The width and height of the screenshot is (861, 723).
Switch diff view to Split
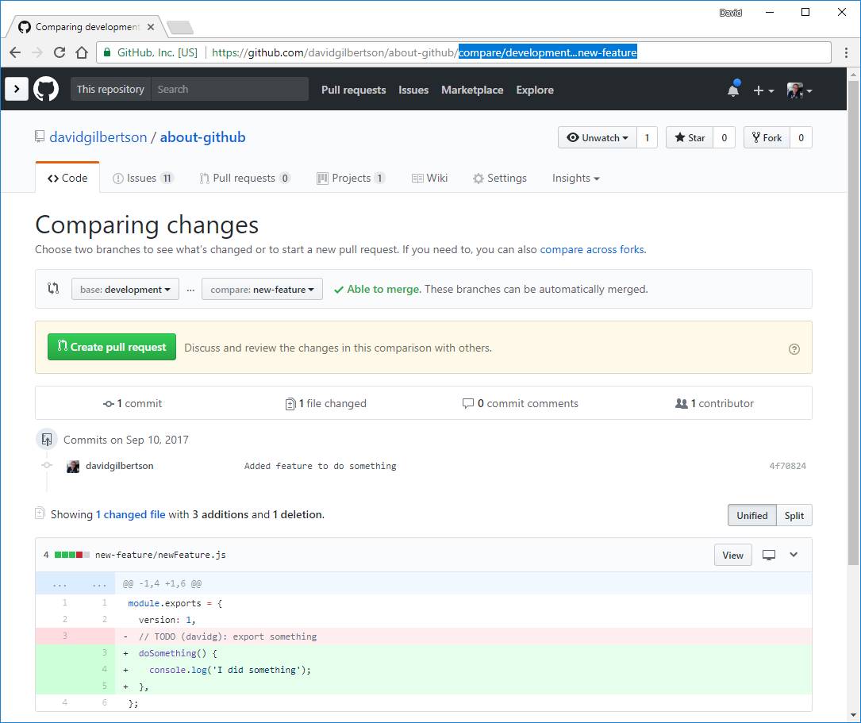(794, 515)
